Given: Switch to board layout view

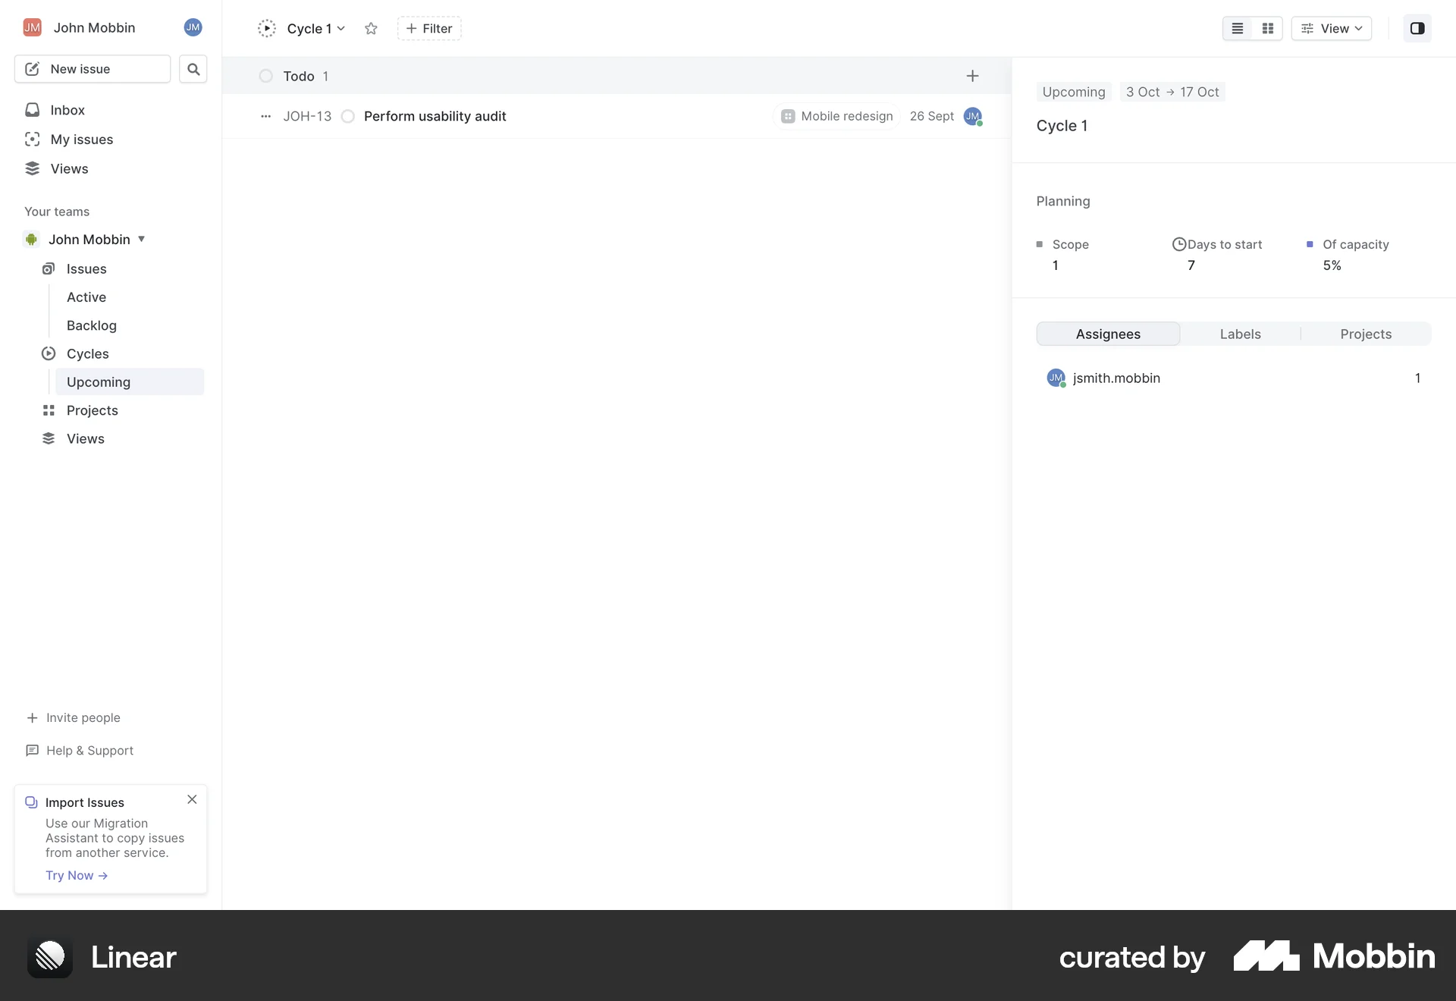Looking at the screenshot, I should pyautogui.click(x=1267, y=28).
